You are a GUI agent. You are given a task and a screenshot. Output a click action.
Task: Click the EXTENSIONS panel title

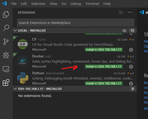(x=26, y=13)
